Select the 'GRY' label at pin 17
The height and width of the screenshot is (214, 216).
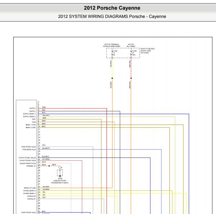click(44, 145)
